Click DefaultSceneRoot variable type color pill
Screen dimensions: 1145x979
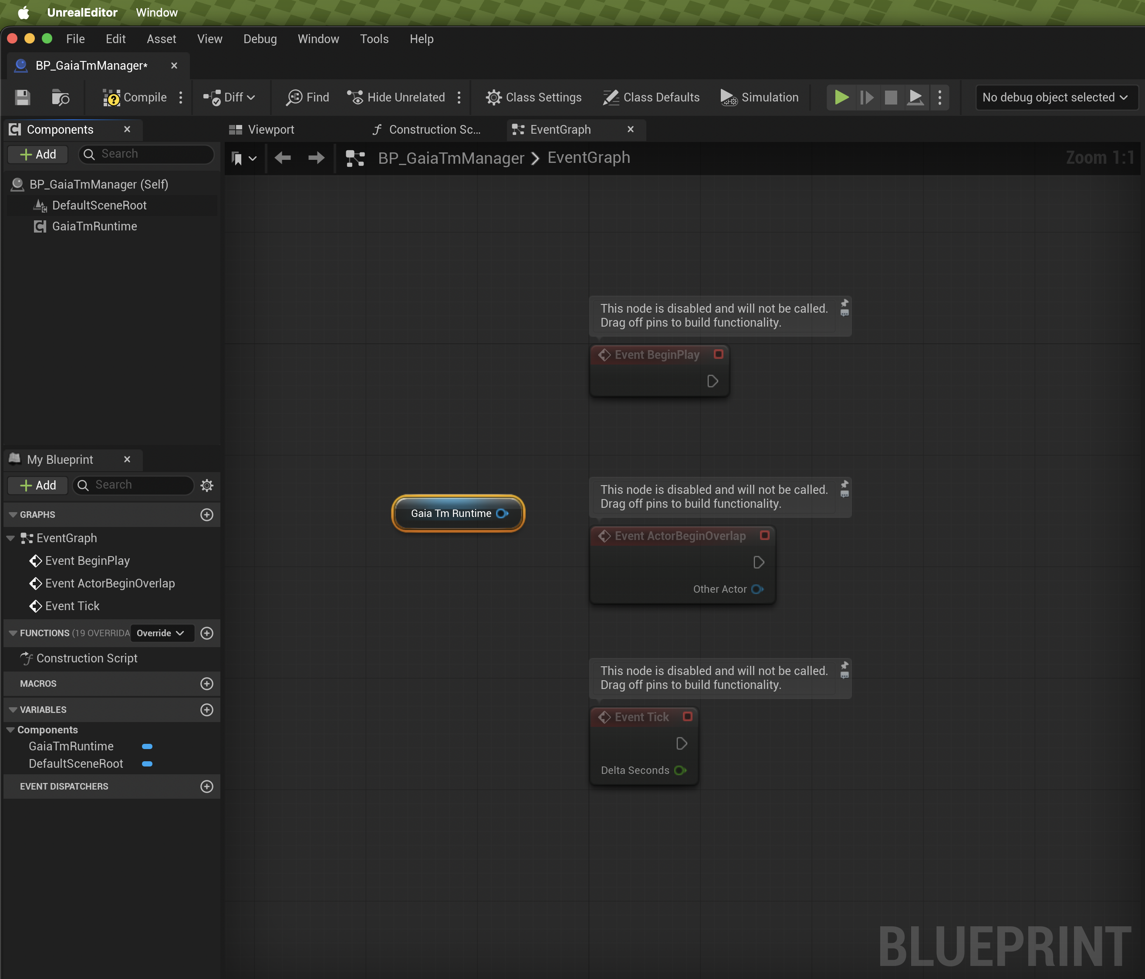(x=147, y=764)
